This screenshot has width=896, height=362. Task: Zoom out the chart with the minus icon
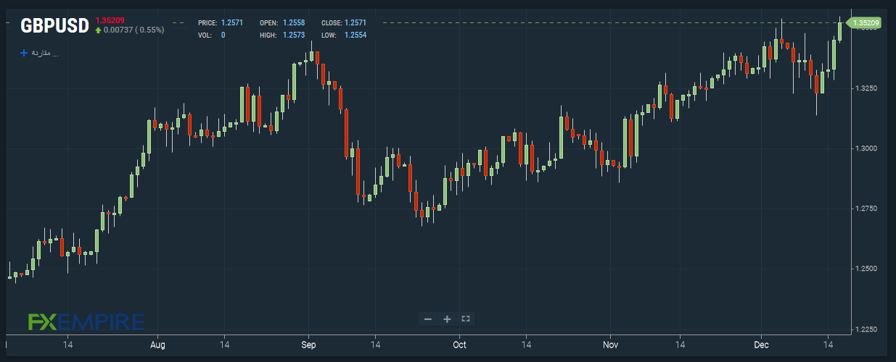[428, 319]
